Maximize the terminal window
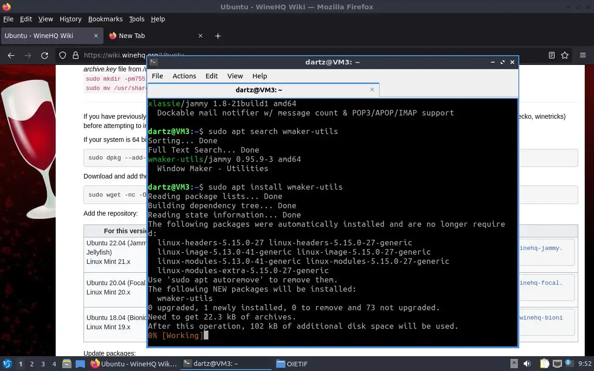594x371 pixels. point(502,62)
